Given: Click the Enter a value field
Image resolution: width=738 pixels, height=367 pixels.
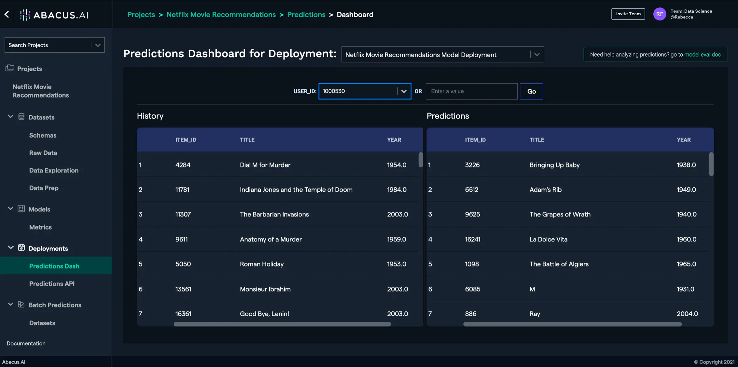Looking at the screenshot, I should [x=471, y=91].
